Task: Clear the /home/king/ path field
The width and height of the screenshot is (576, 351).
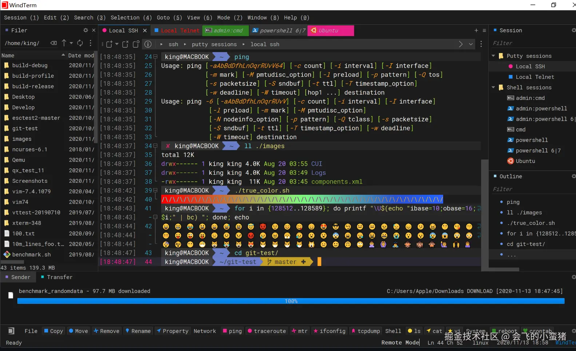Action: coord(53,43)
